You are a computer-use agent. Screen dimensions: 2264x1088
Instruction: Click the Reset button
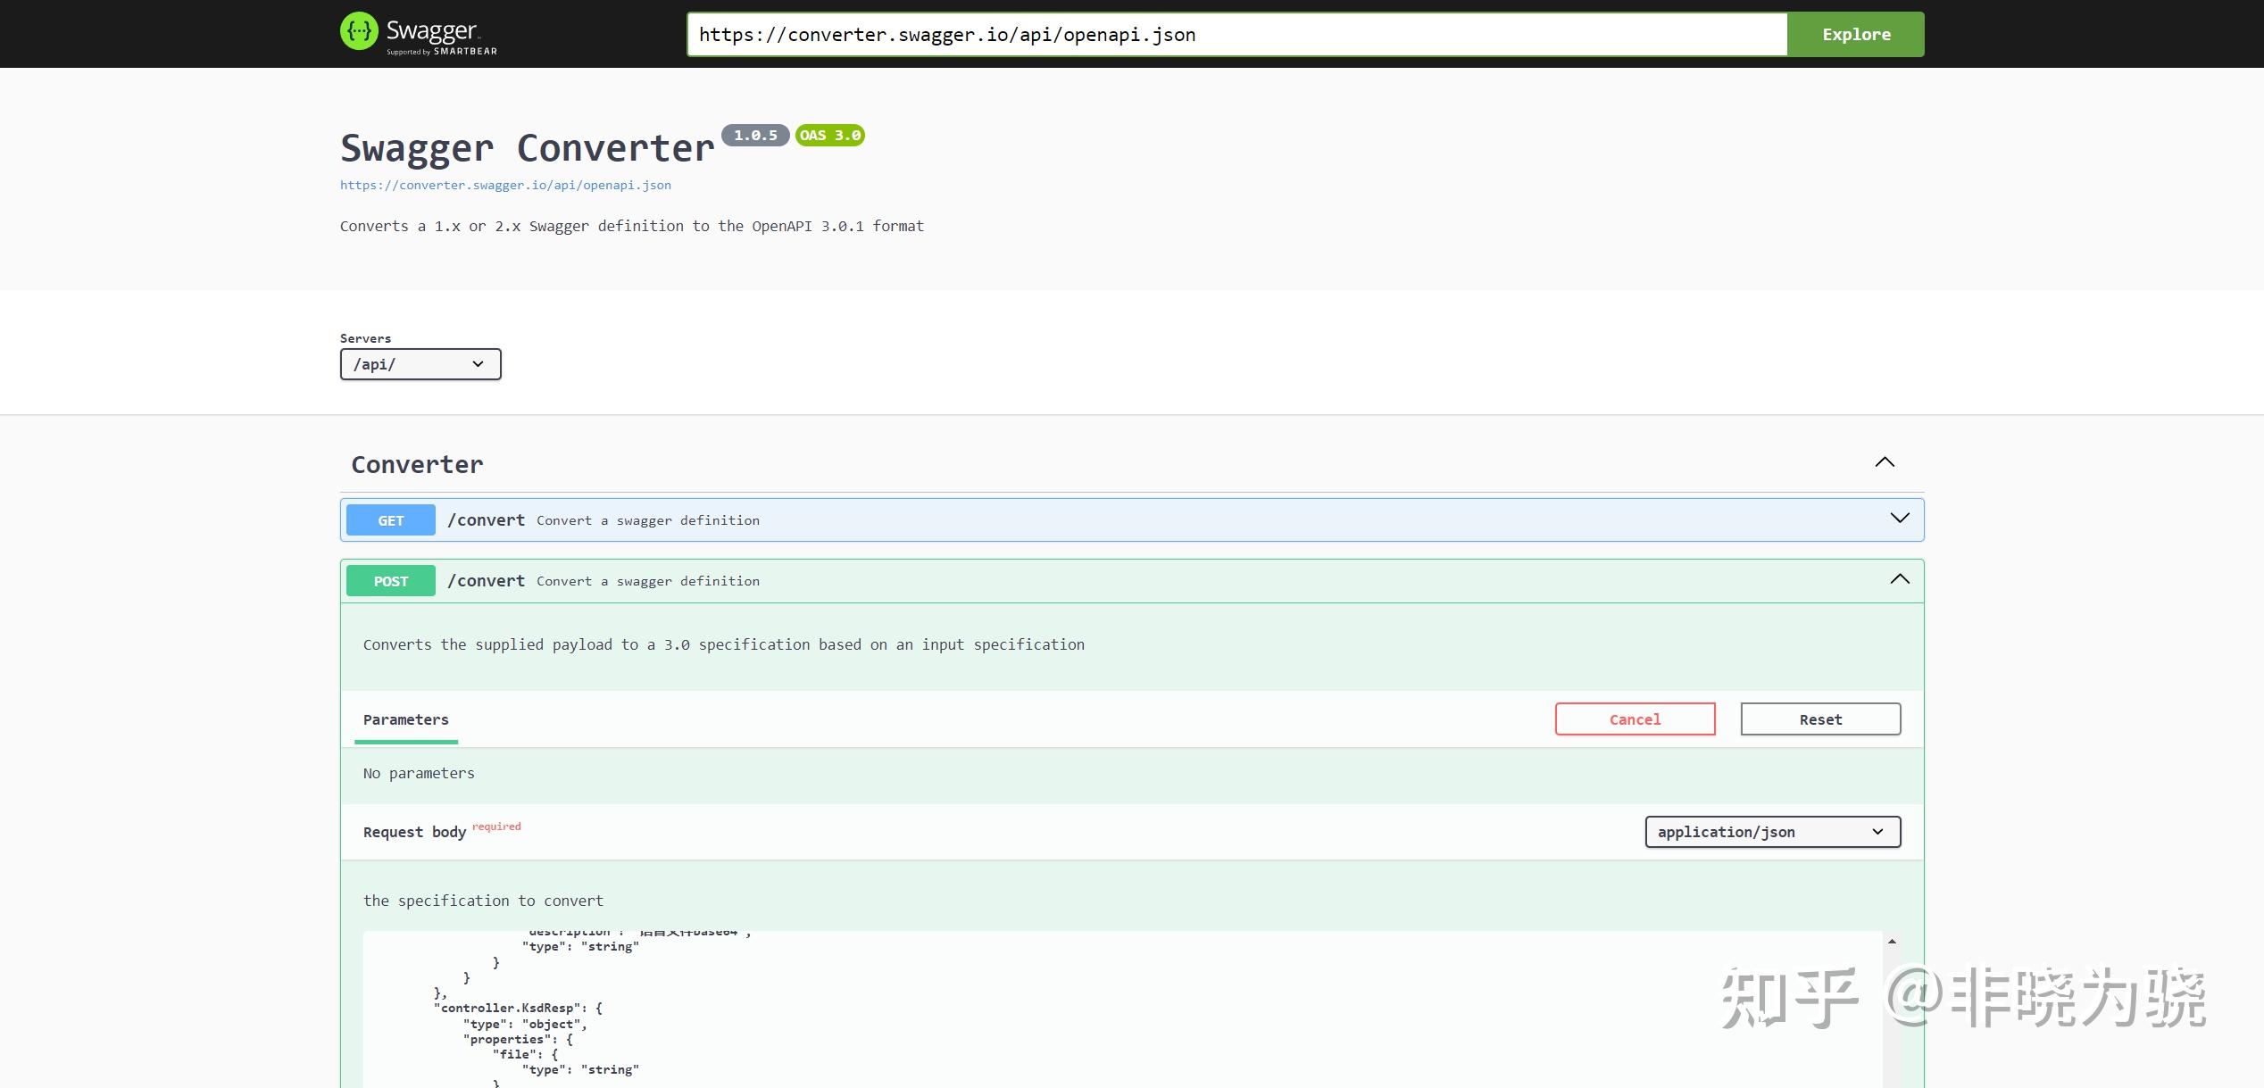pos(1819,718)
